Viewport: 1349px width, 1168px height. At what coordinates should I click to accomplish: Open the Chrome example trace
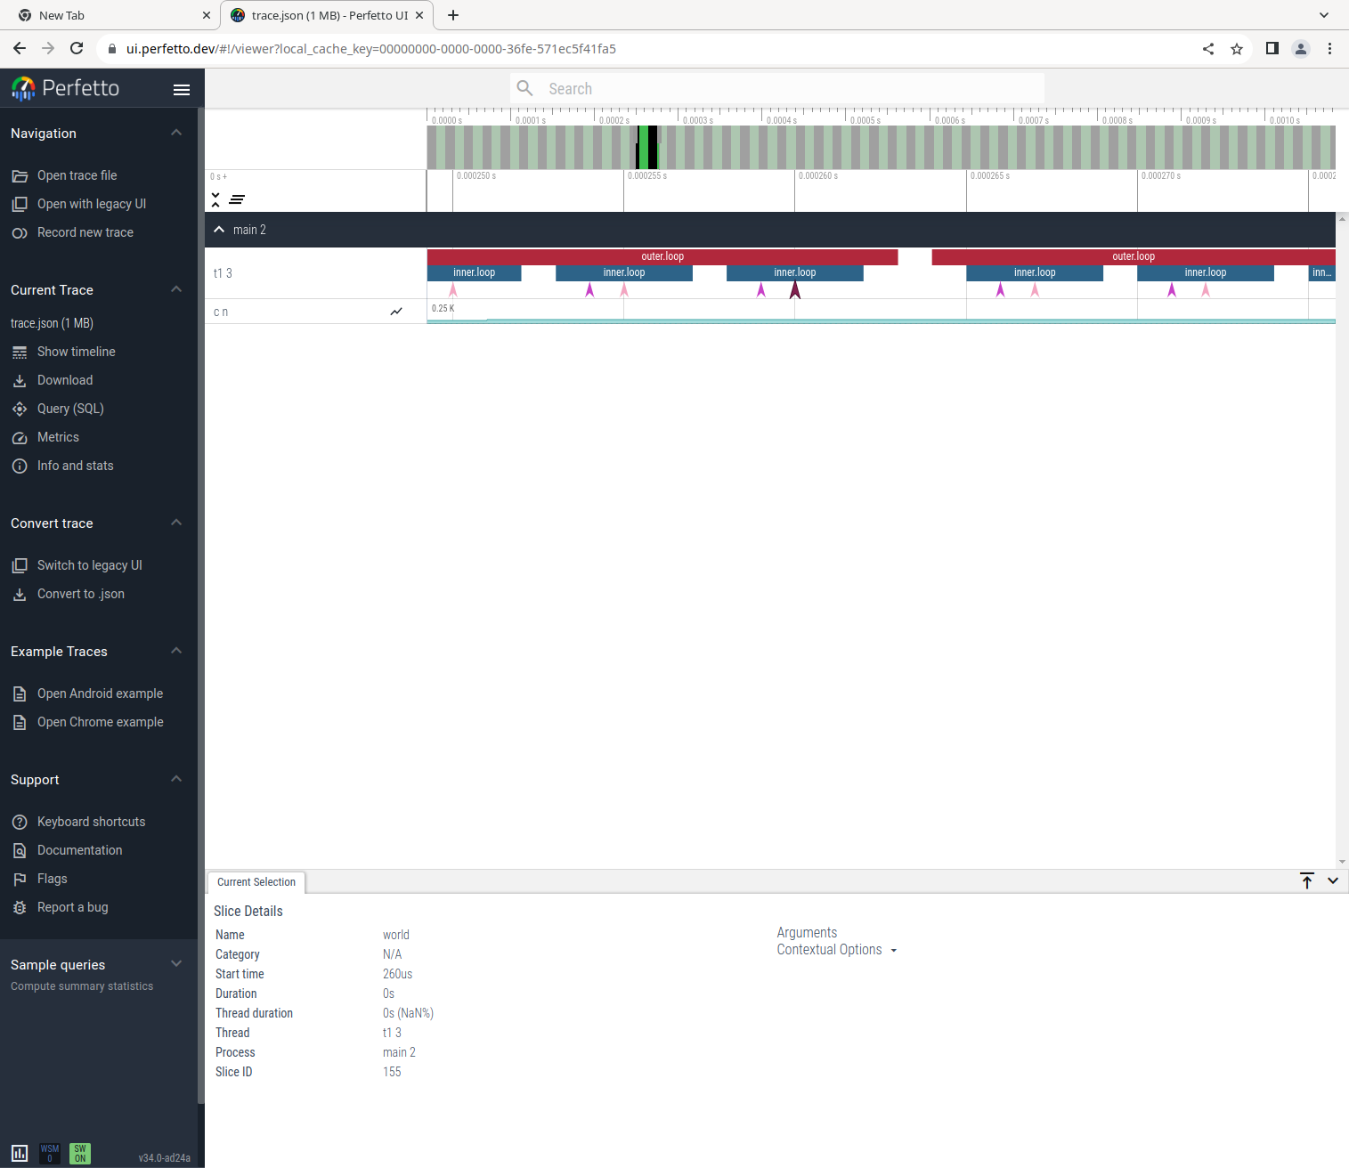point(99,722)
